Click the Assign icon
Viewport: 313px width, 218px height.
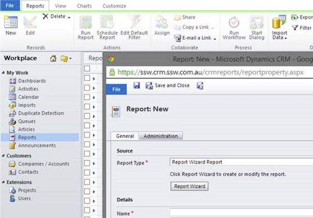pyautogui.click(x=162, y=22)
